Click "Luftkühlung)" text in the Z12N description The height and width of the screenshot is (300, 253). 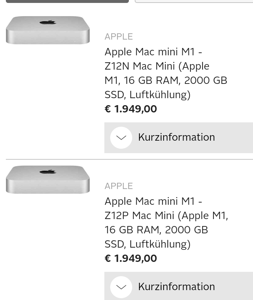coord(160,95)
